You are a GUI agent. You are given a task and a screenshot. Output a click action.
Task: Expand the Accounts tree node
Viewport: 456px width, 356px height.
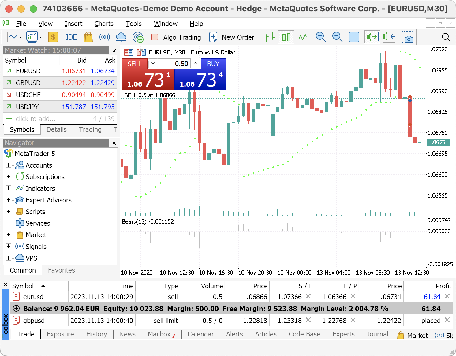pyautogui.click(x=9, y=165)
